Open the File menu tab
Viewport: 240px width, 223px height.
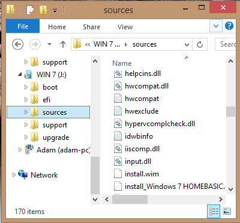(x=23, y=26)
